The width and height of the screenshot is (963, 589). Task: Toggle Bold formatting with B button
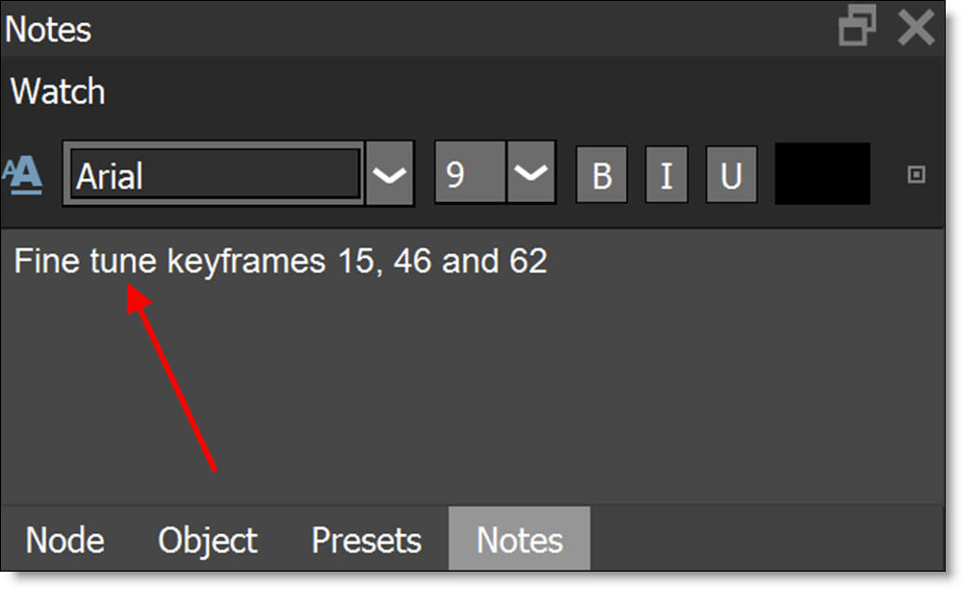602,175
